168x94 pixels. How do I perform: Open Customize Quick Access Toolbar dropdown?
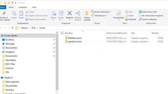15,3
